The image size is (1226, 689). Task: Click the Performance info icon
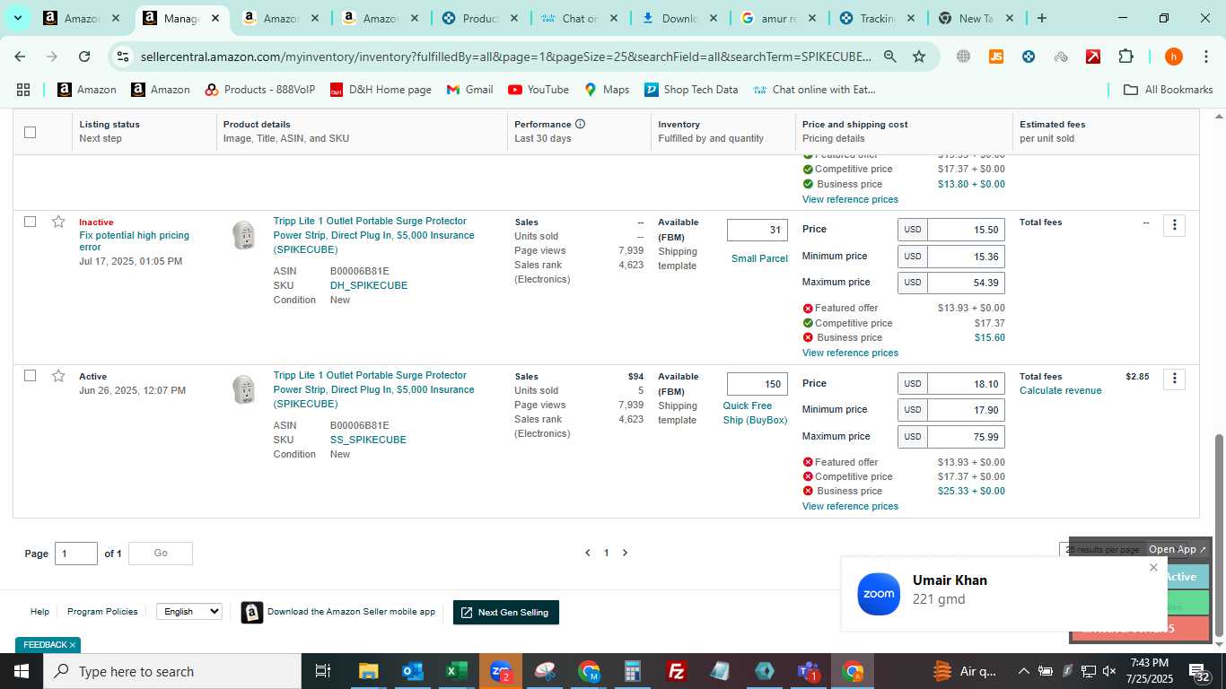[580, 124]
